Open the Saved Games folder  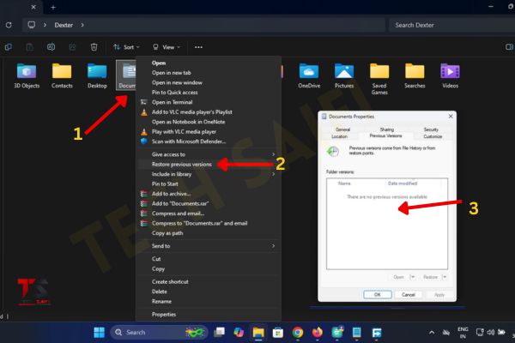click(379, 79)
